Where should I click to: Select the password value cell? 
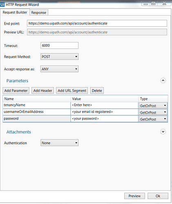(105, 119)
